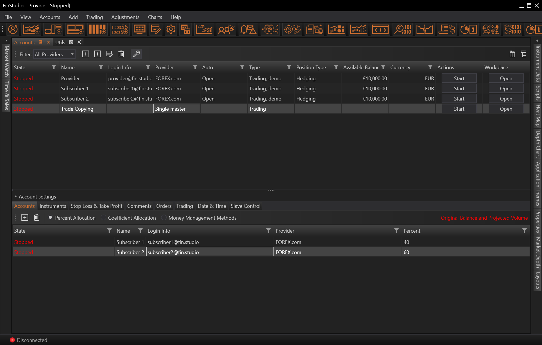
Task: Click the keyboard monitor toolbar icon
Action: pyautogui.click(x=139, y=29)
